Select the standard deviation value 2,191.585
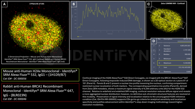 point(187,50)
